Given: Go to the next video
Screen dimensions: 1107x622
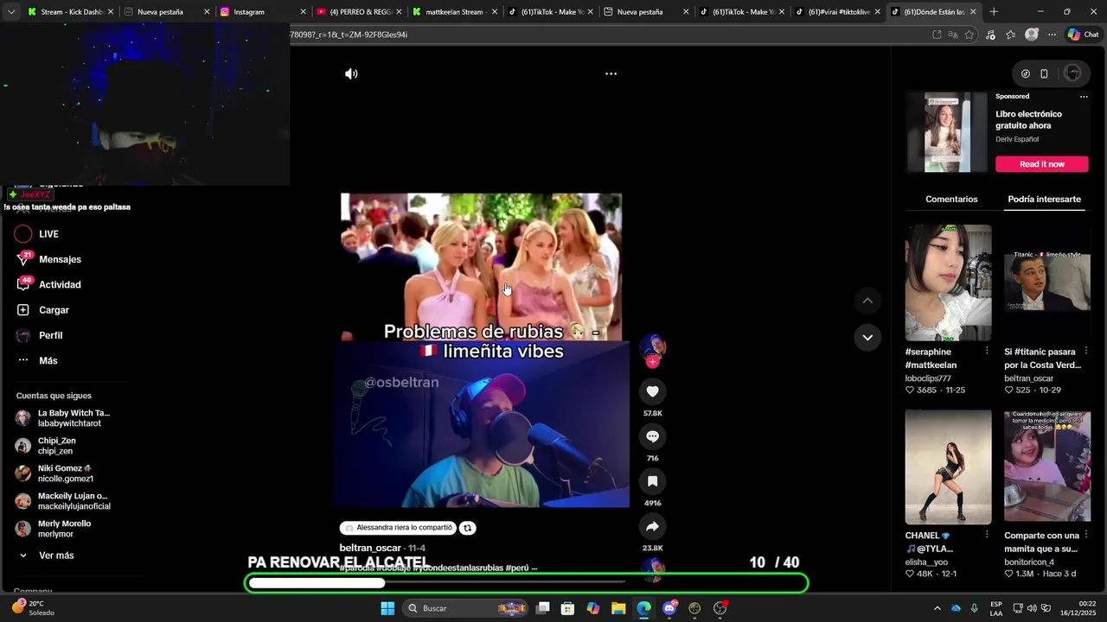Looking at the screenshot, I should click(867, 338).
